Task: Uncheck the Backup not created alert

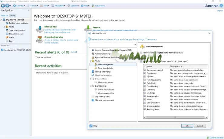Action: 145,70
